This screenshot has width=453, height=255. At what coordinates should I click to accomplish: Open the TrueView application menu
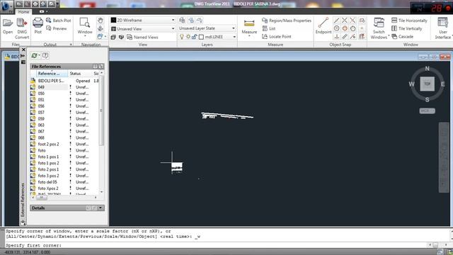click(x=6, y=6)
